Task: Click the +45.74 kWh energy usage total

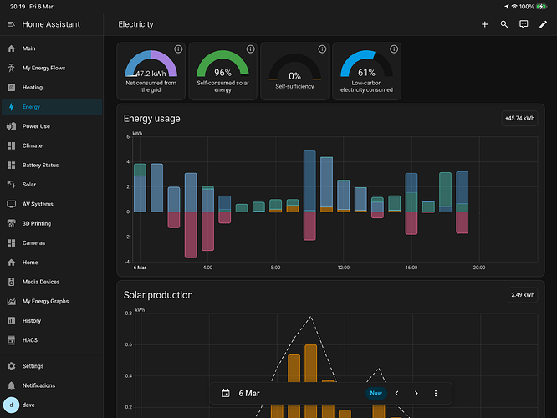Action: [519, 118]
